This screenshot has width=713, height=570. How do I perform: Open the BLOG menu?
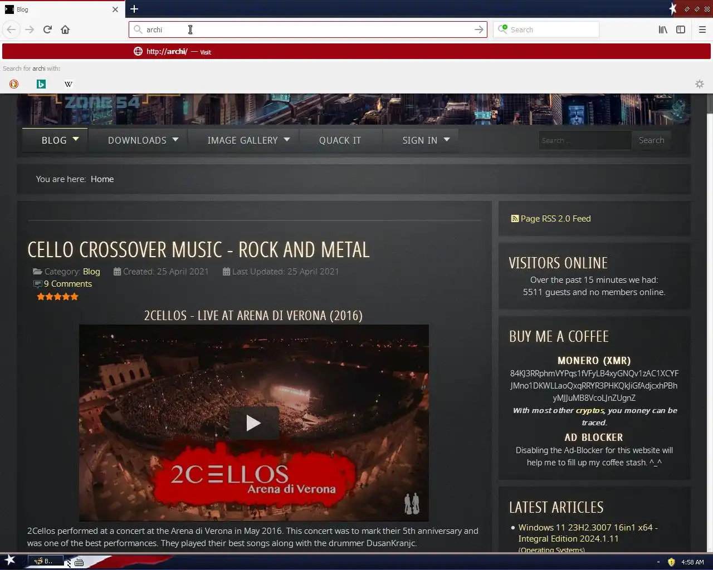[x=54, y=140]
